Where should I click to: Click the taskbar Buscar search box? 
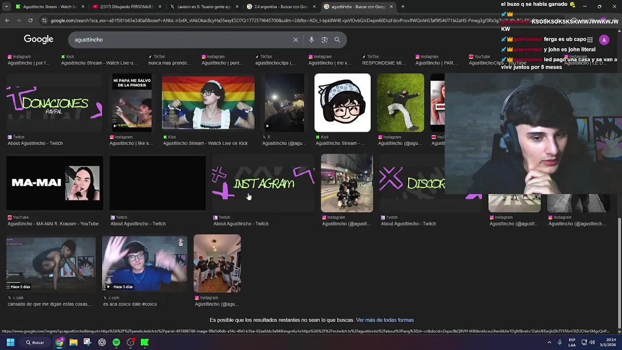pyautogui.click(x=36, y=342)
